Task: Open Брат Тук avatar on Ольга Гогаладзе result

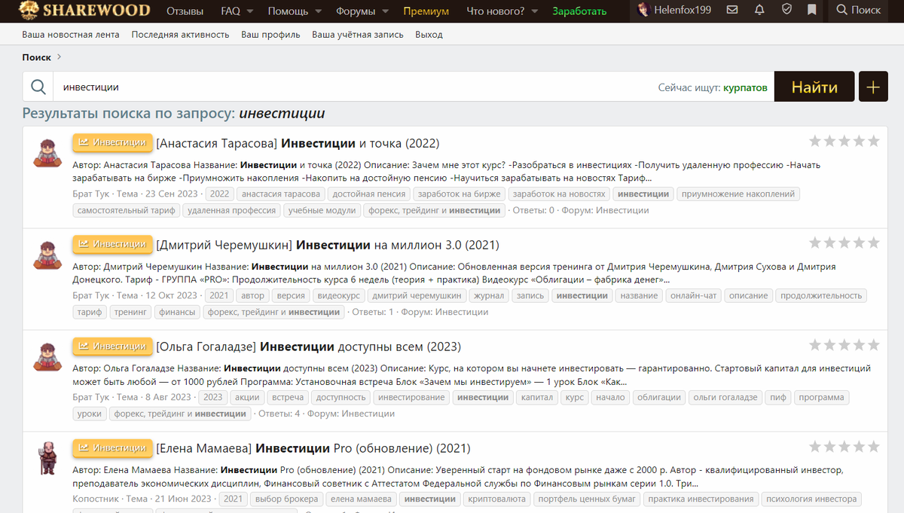Action: point(48,356)
